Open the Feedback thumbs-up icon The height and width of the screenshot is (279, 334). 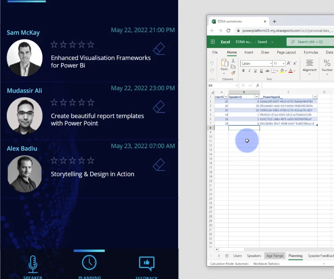(x=147, y=263)
